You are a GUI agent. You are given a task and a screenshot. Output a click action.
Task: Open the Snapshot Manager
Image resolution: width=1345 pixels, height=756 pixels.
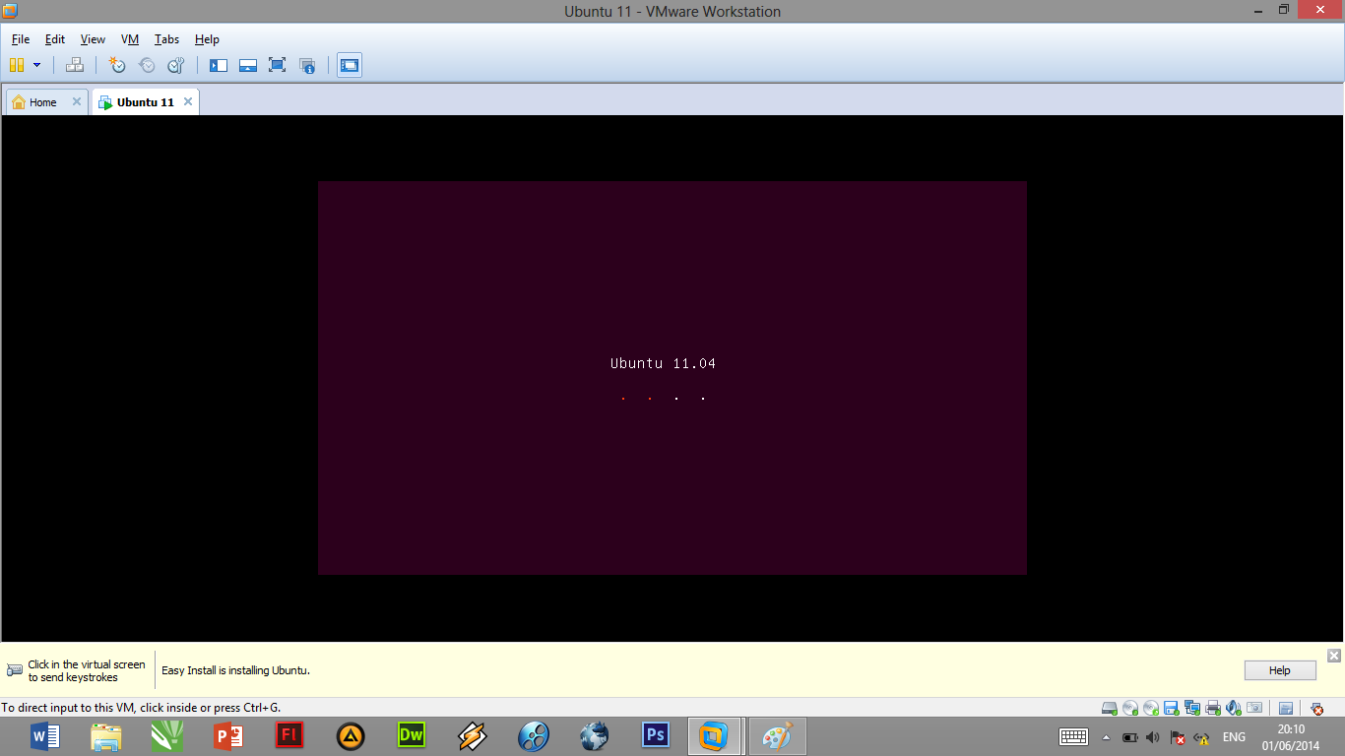[176, 65]
